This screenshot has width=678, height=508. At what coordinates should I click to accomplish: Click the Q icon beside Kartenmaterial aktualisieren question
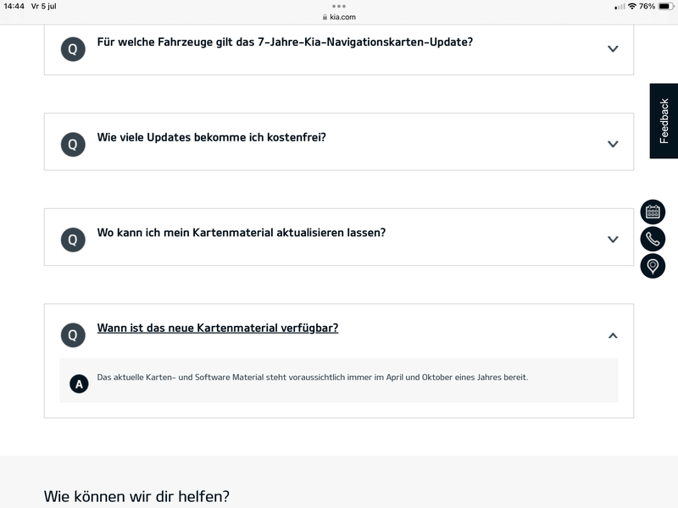click(x=73, y=240)
